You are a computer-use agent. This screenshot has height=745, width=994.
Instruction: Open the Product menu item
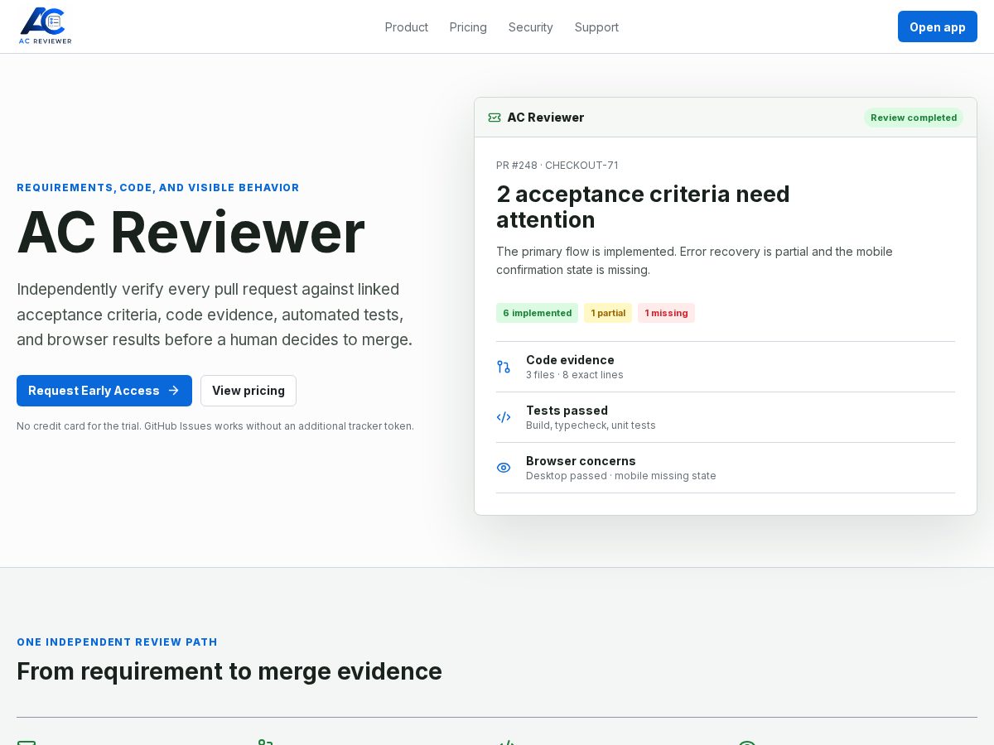[407, 27]
